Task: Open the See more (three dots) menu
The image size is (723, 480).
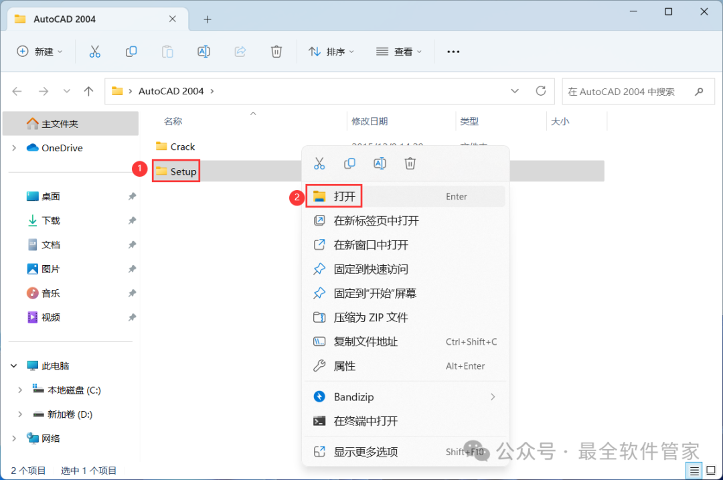Action: pyautogui.click(x=453, y=52)
